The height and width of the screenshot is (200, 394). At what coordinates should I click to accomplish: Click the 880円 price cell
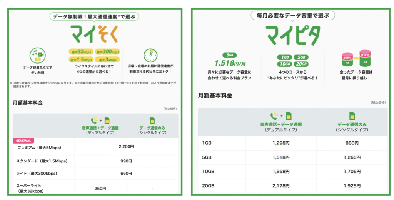tap(352, 143)
